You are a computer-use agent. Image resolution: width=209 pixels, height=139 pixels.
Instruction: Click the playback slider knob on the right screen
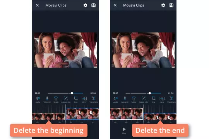click(150, 93)
